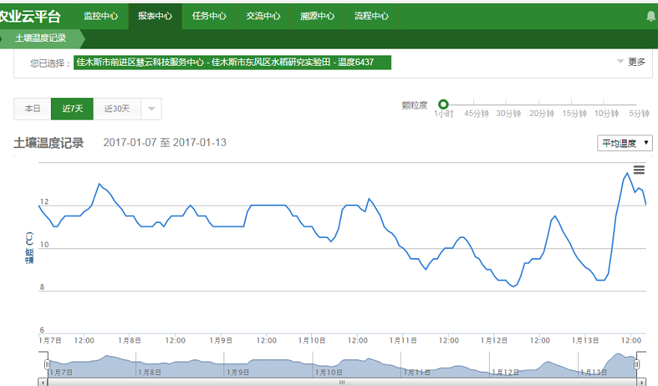
Task: Click the selected sensor location tag
Action: (x=233, y=62)
